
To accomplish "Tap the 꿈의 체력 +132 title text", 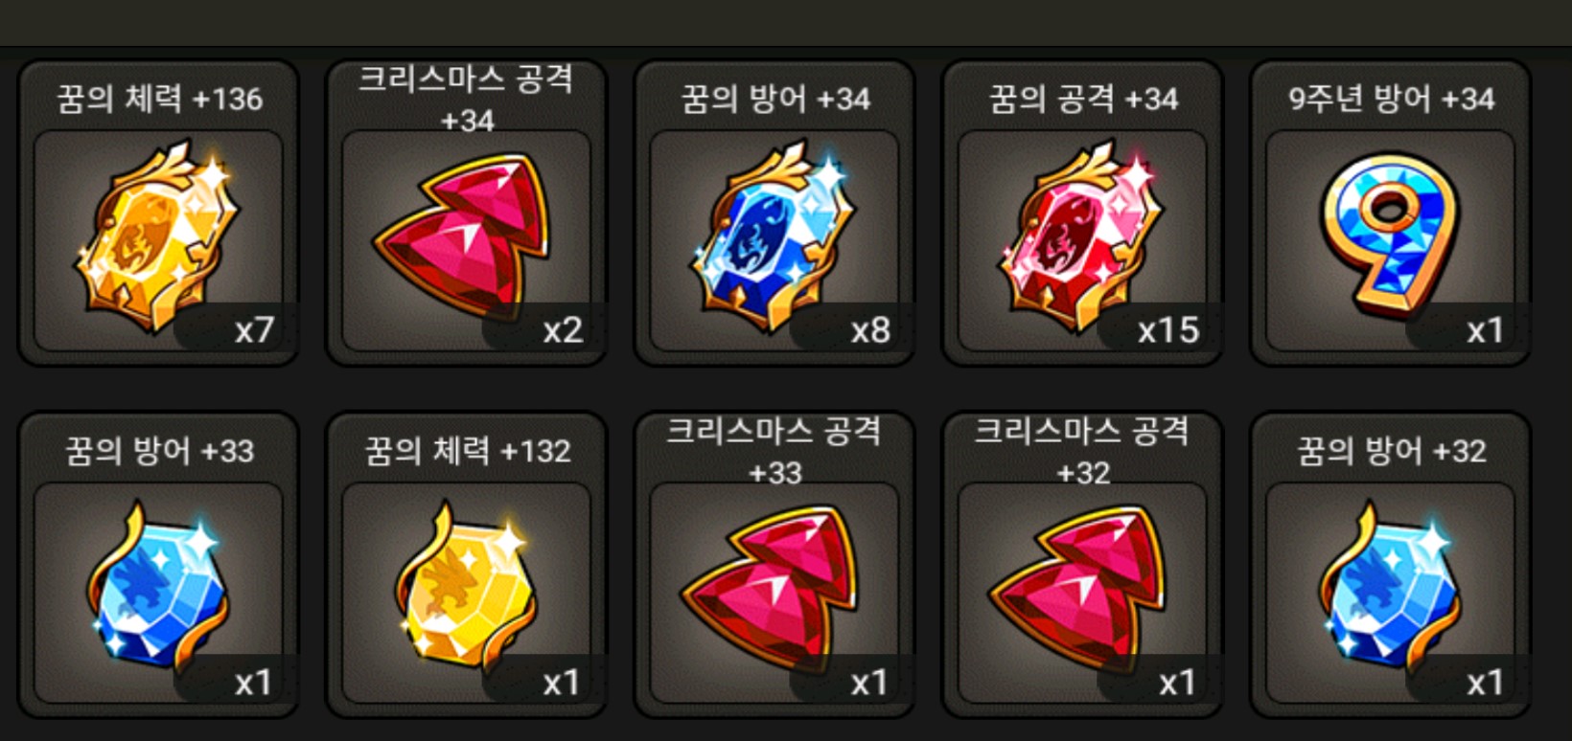I will pos(467,451).
